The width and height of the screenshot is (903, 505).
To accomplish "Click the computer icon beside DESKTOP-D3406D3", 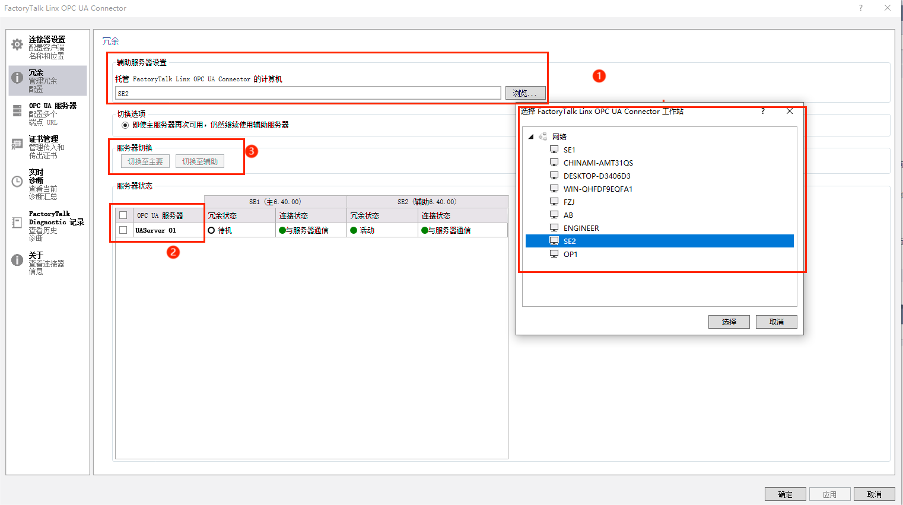I will pos(554,176).
